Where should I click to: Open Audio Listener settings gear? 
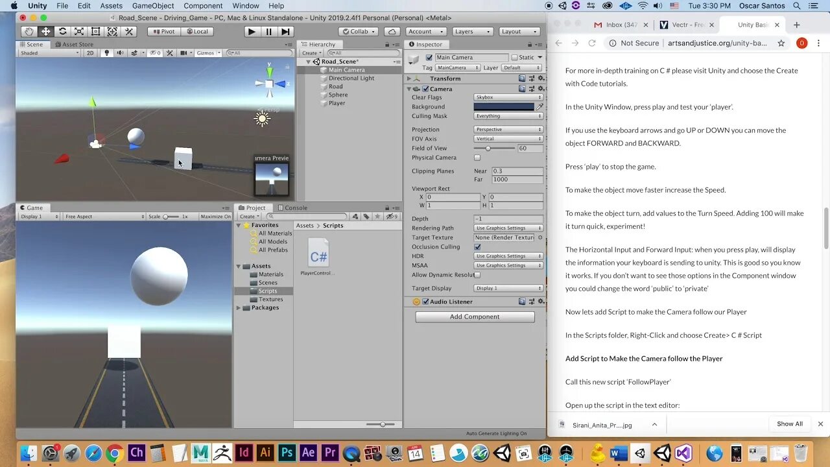(539, 302)
